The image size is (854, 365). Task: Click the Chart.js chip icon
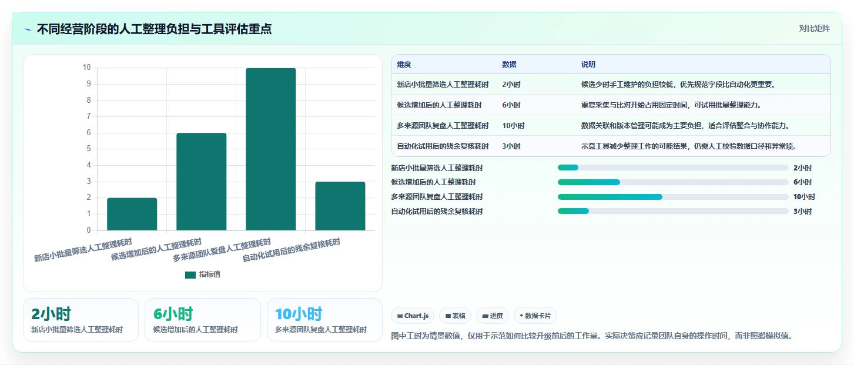(400, 316)
